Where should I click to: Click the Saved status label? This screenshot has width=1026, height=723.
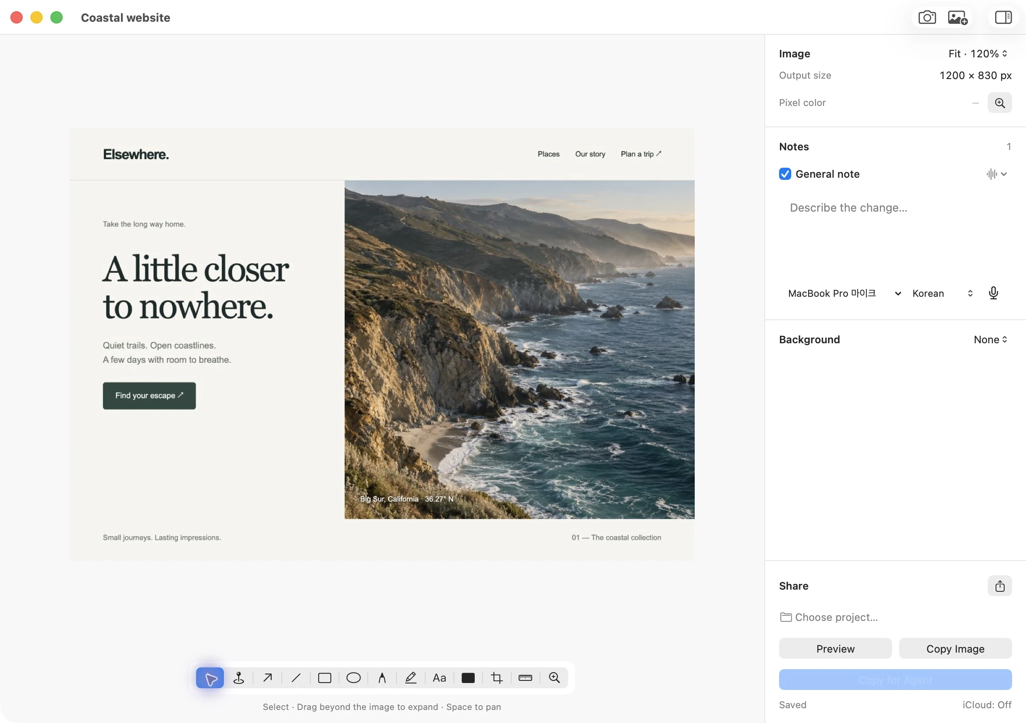click(x=793, y=705)
